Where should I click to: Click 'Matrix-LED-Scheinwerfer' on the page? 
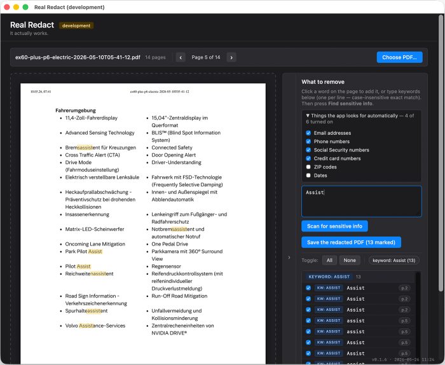point(95,229)
